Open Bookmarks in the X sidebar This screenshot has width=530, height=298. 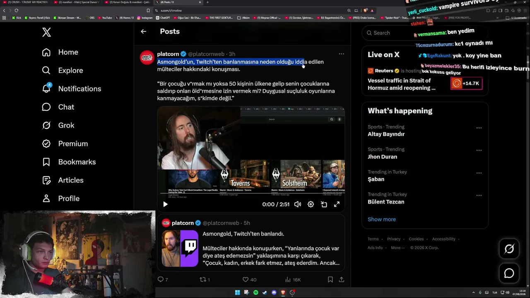(x=69, y=162)
